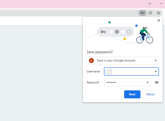Viewport: 165px width, 121px height.
Task: Click the Next button
Action: click(132, 94)
